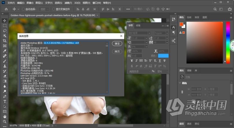Image resolution: width=234 pixels, height=128 pixels.
Task: Select the Path Selection tool
Action: pyautogui.click(x=5, y=107)
